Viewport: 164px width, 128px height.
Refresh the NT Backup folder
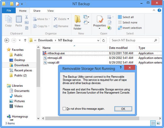[x=103, y=40]
